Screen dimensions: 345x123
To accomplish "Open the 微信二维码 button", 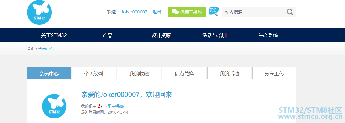I will [187, 12].
